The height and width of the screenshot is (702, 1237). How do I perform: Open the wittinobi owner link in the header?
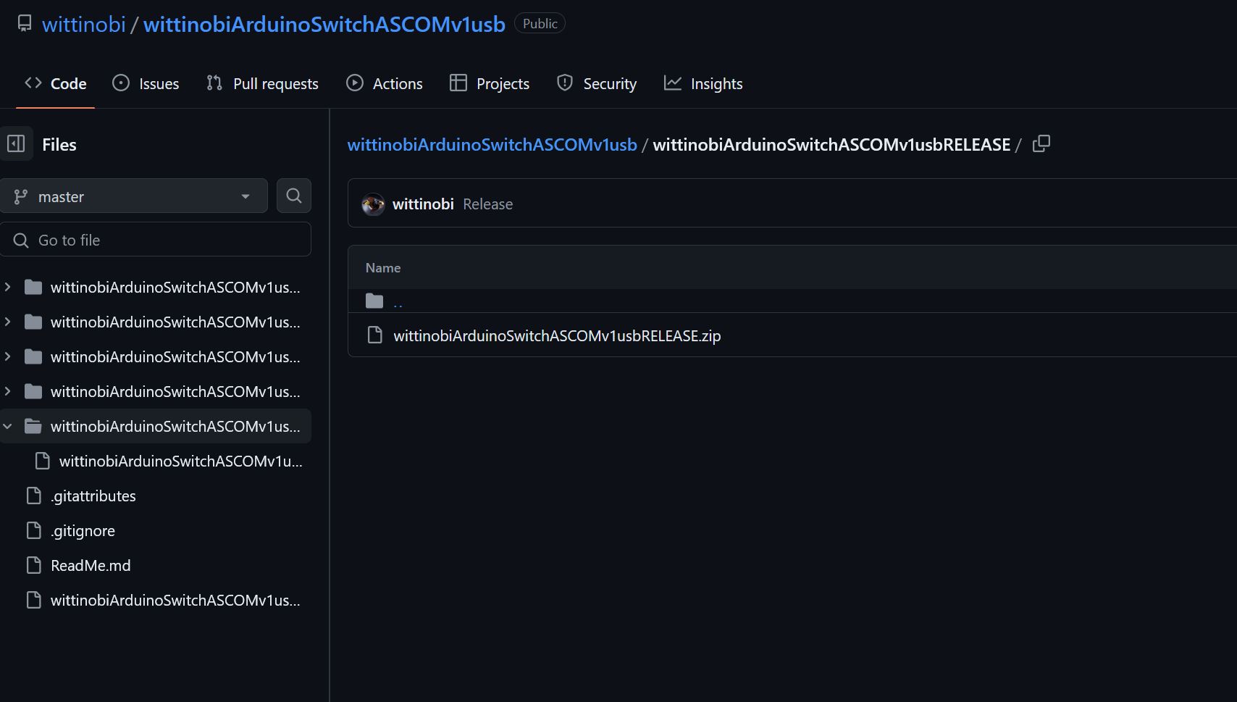click(x=84, y=24)
